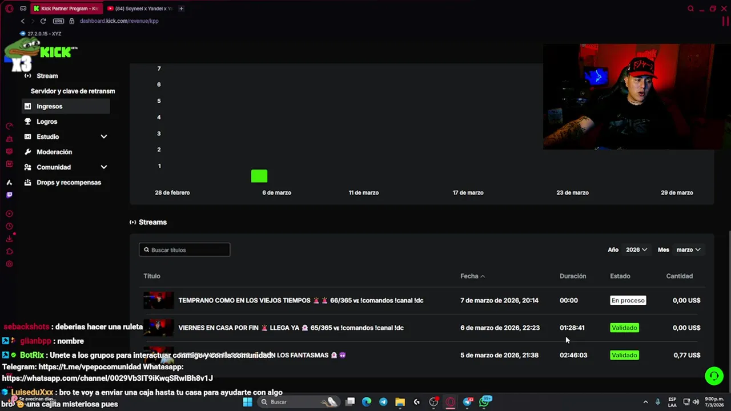731x411 pixels.
Task: Open the Stream sidebar section
Action: coord(47,76)
